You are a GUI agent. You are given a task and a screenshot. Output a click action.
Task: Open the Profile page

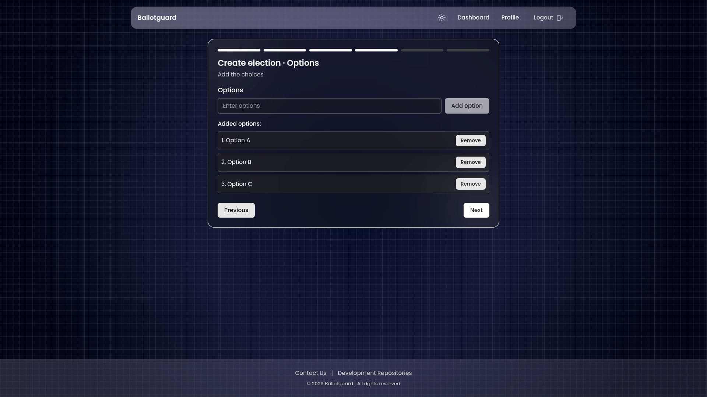click(x=510, y=17)
